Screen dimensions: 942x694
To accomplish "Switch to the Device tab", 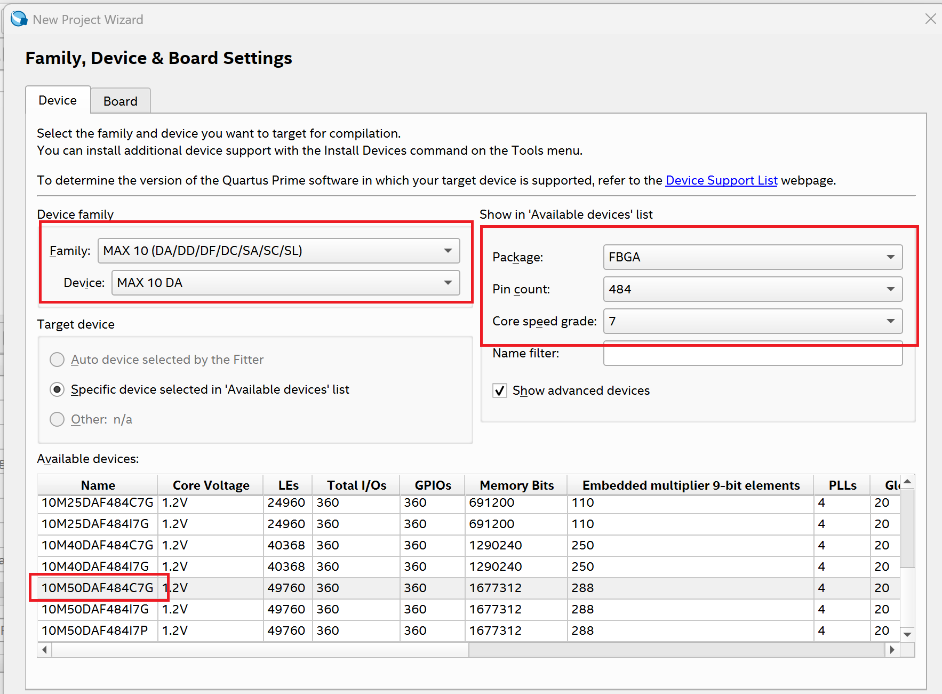I will pos(58,100).
